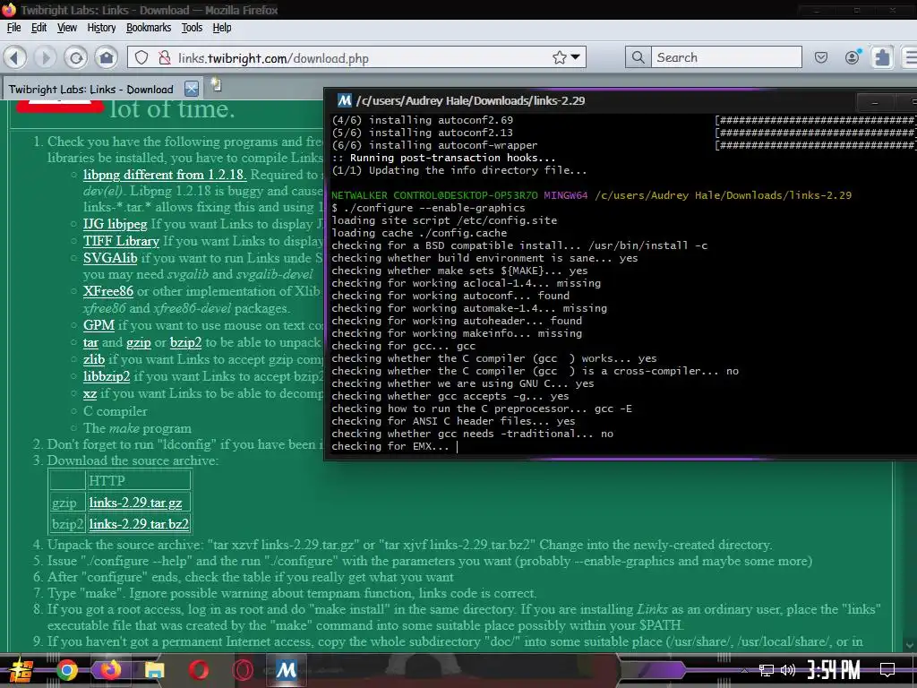Open the History menu

pos(101,28)
